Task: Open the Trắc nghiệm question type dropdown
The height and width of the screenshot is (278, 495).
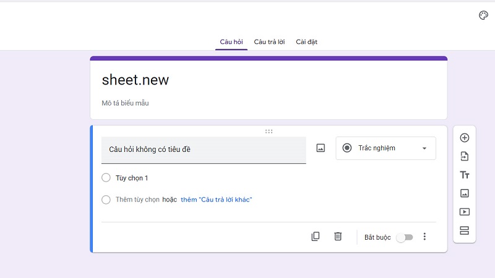Action: point(385,148)
